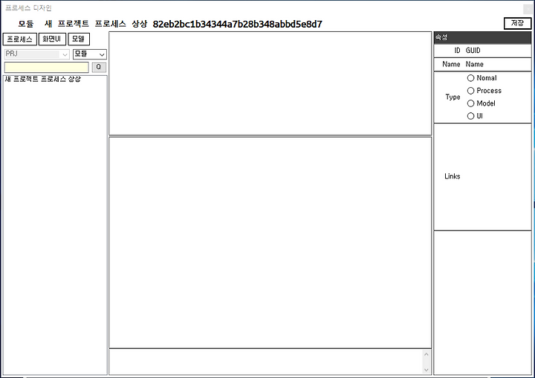Click the 저장 save button
The image size is (535, 378).
517,23
